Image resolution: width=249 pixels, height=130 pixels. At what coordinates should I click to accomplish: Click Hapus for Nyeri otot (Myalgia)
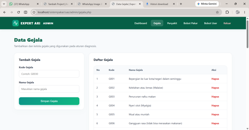(x=215, y=106)
